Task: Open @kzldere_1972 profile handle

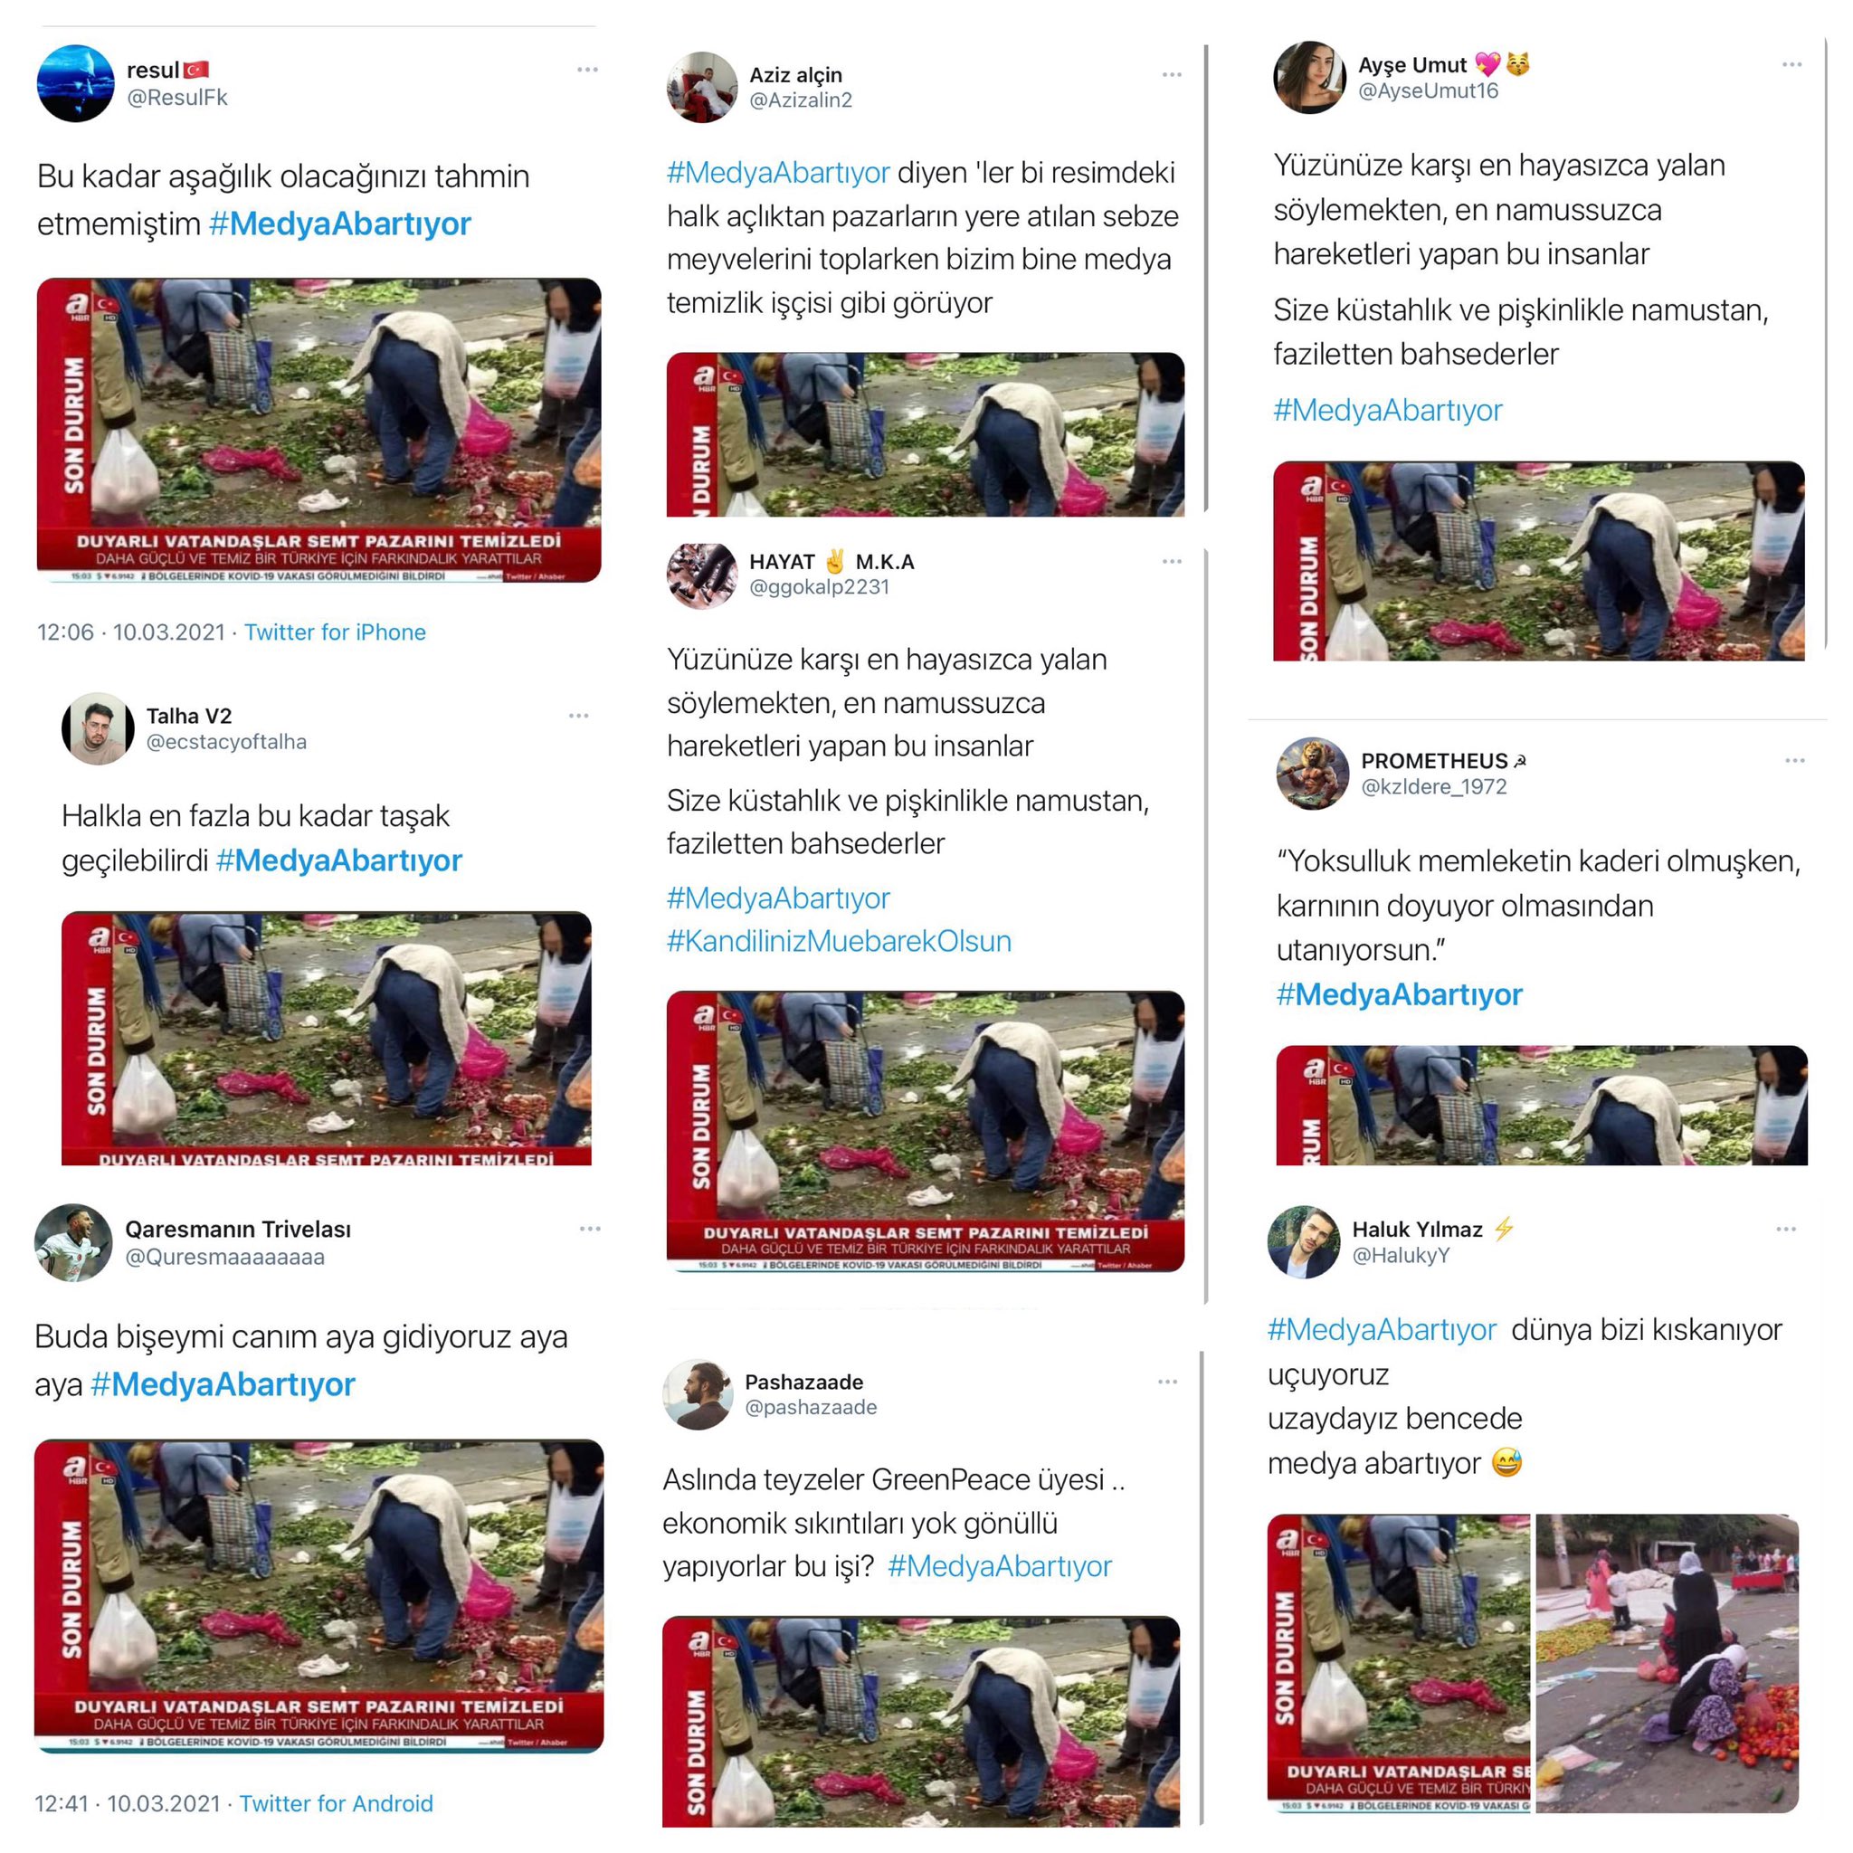Action: pyautogui.click(x=1434, y=786)
